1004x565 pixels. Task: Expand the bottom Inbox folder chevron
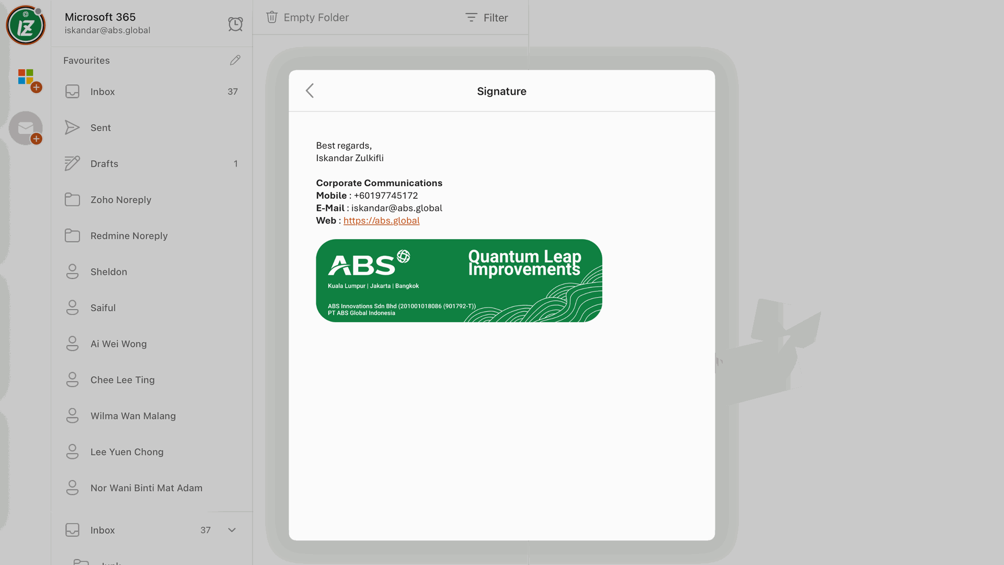(232, 530)
